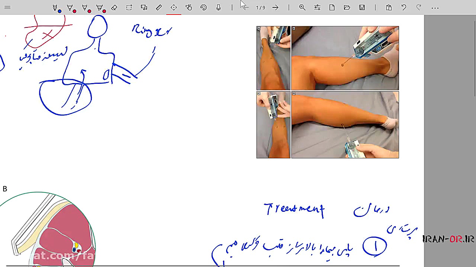This screenshot has height=267, width=476.
Task: Click the zoom in magnifier
Action: coord(302,8)
